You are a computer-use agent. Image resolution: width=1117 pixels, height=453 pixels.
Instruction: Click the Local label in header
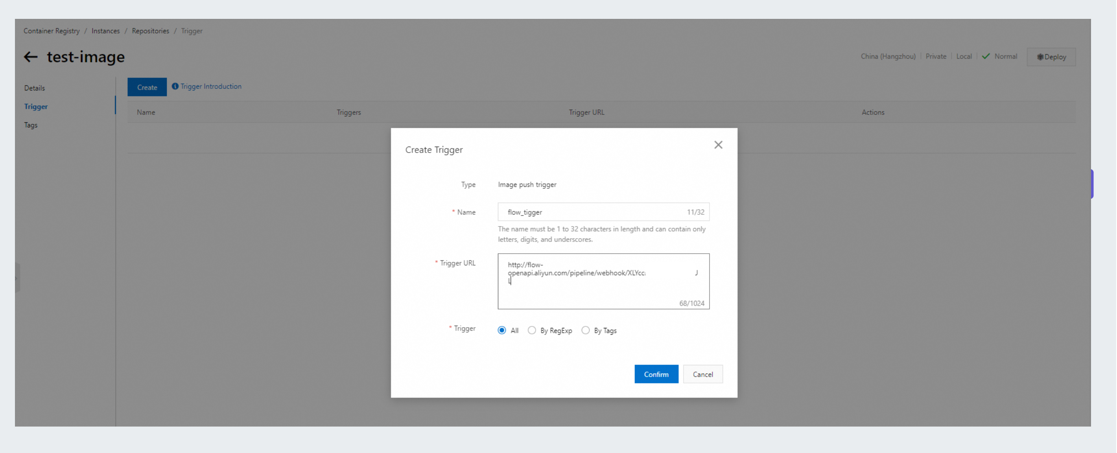[964, 56]
